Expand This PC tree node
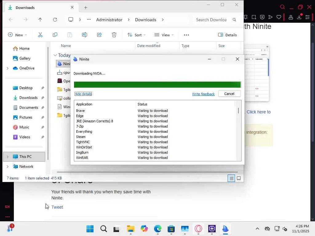 click(8, 157)
